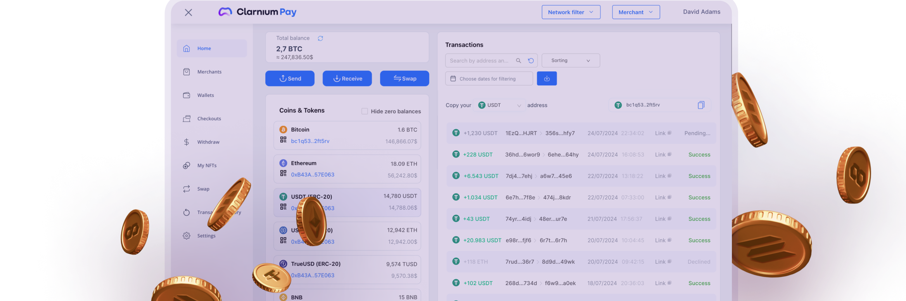Open Link for +20.983 USDT transaction
Image resolution: width=906 pixels, height=301 pixels.
coord(663,240)
